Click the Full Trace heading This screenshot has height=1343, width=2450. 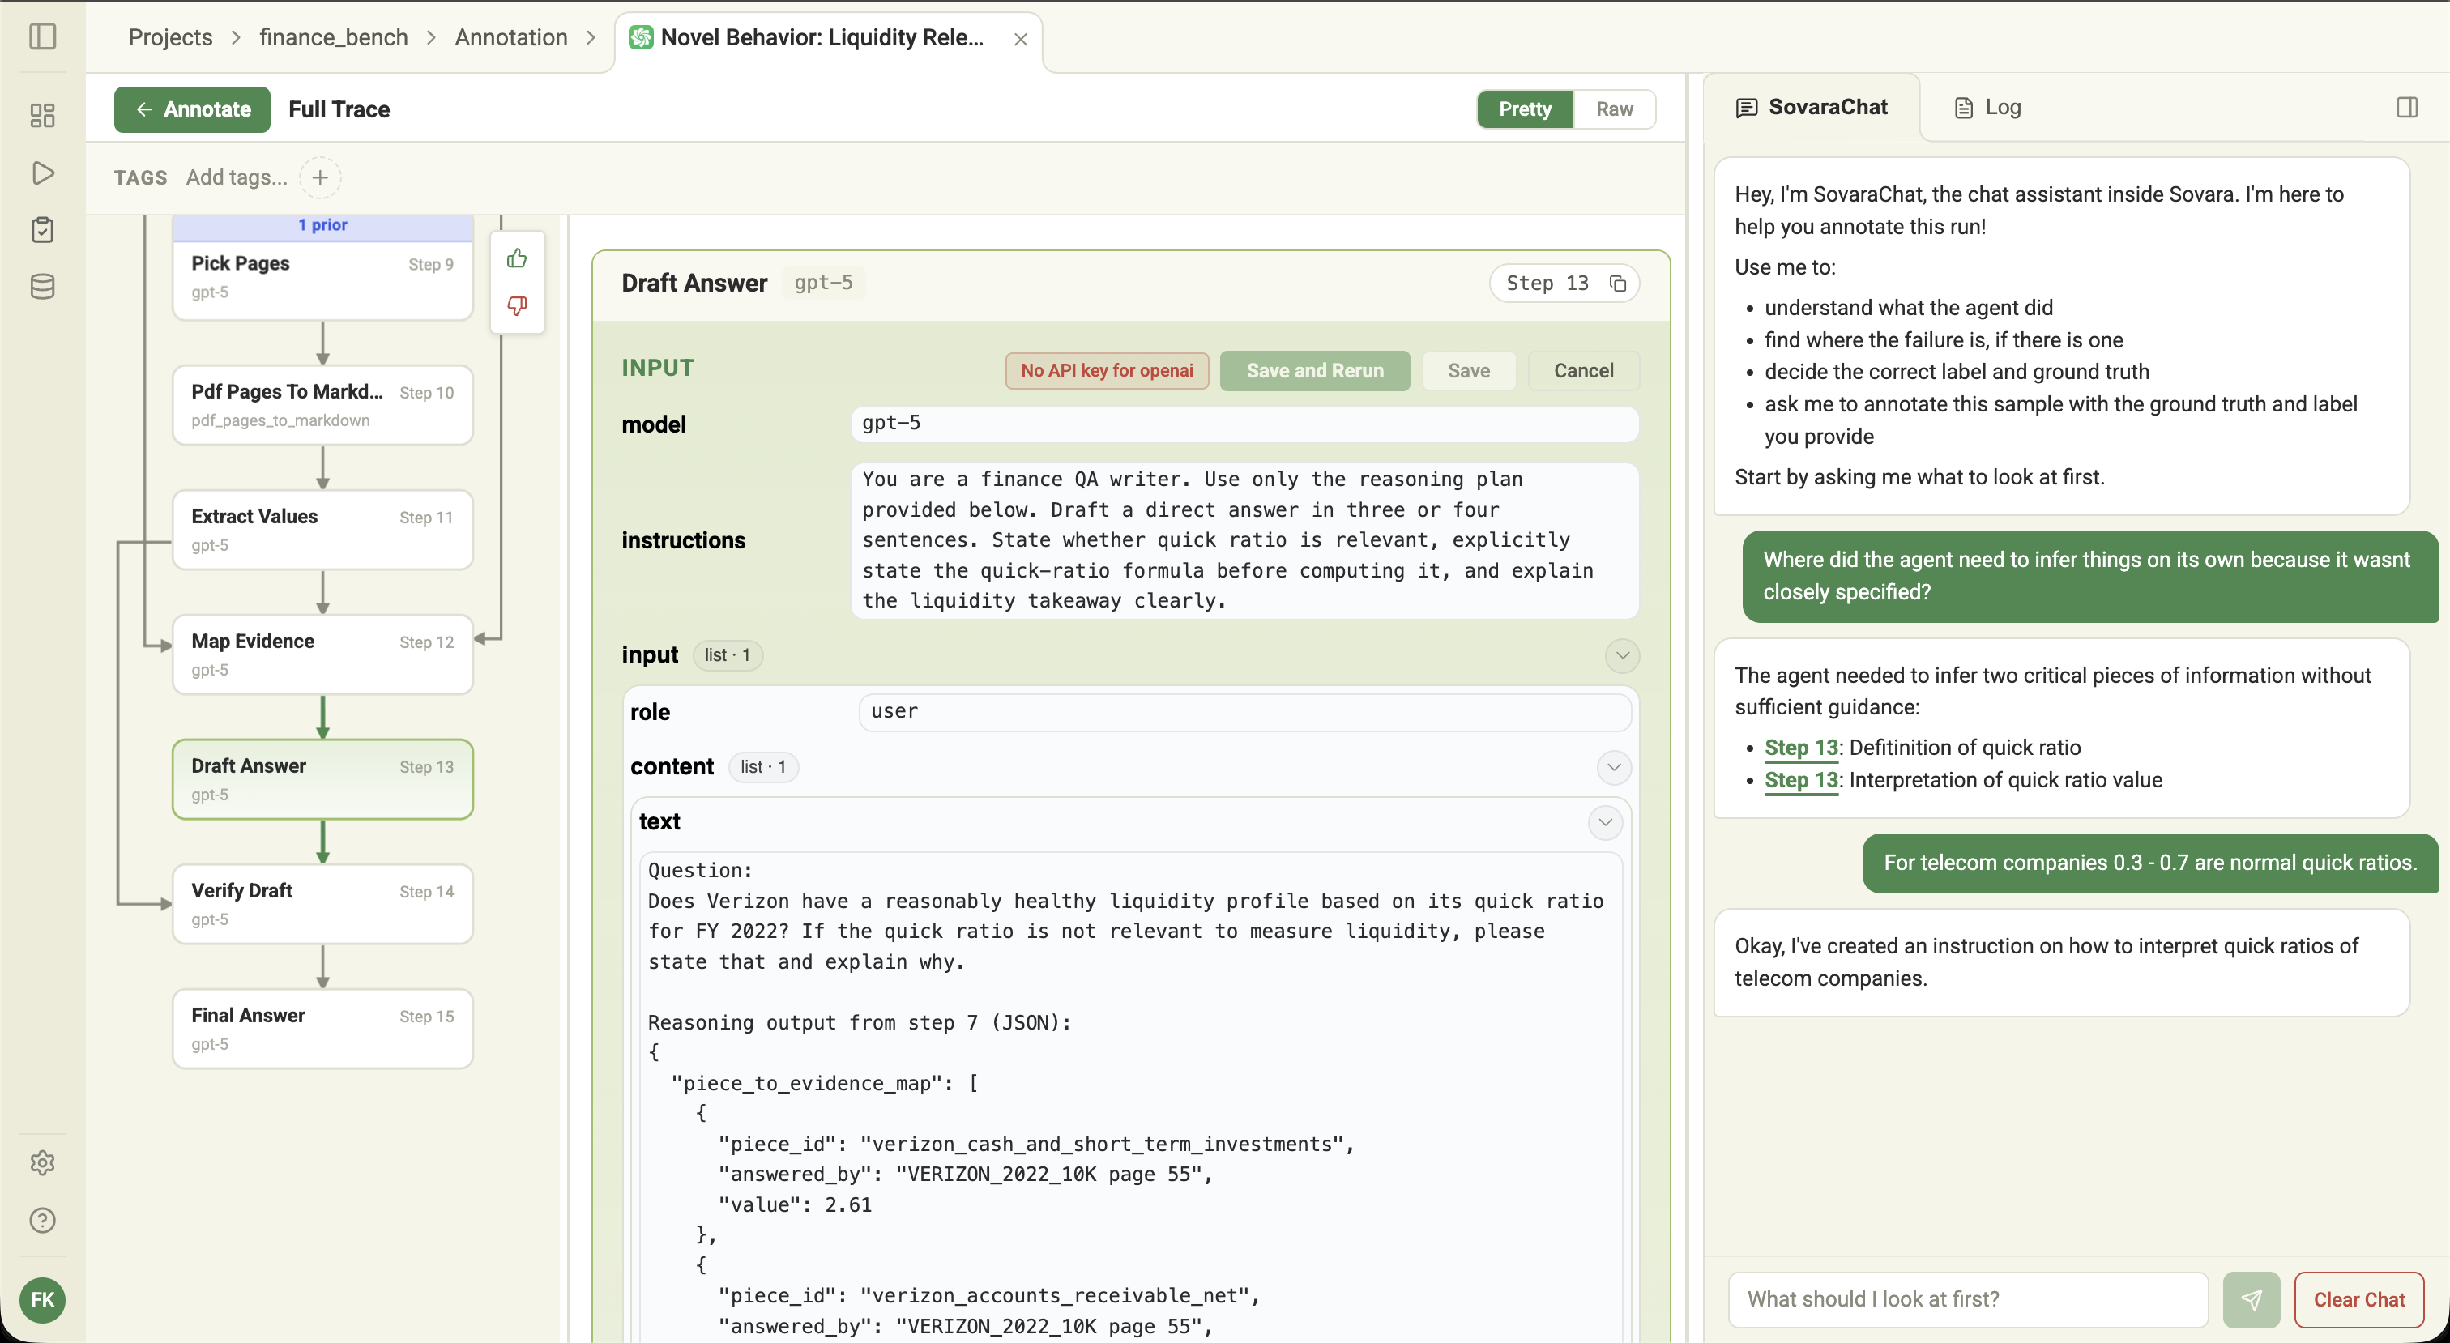339,109
